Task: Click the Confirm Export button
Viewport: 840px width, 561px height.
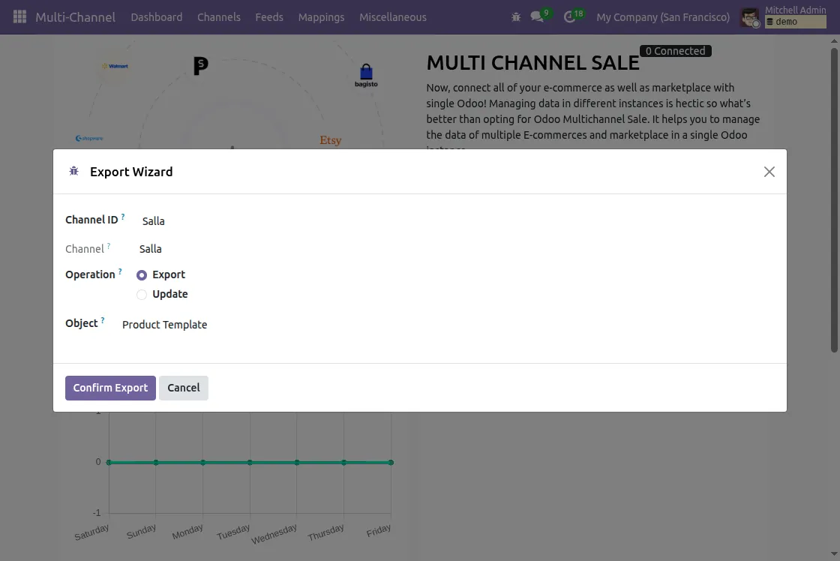Action: 110,388
